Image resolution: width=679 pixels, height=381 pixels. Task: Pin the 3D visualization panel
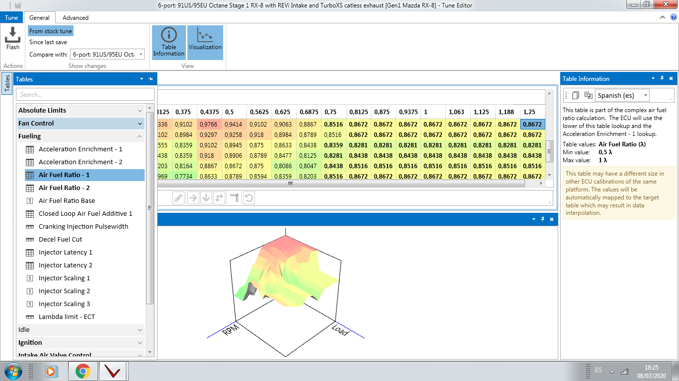pyautogui.click(x=543, y=219)
